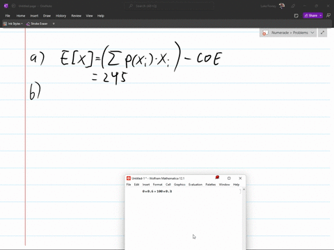Open Mathematica Help menu
The image size is (334, 250).
pyautogui.click(x=236, y=185)
